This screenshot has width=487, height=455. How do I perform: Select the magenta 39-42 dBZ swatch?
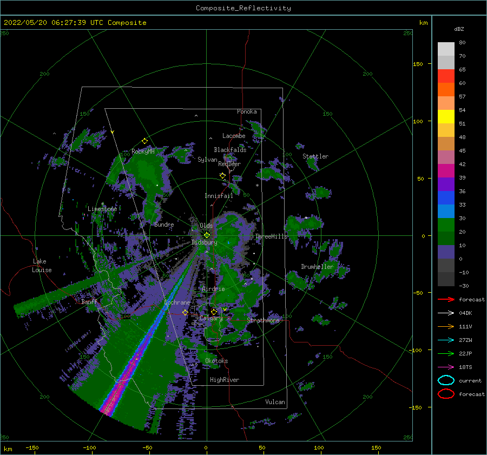(446, 171)
